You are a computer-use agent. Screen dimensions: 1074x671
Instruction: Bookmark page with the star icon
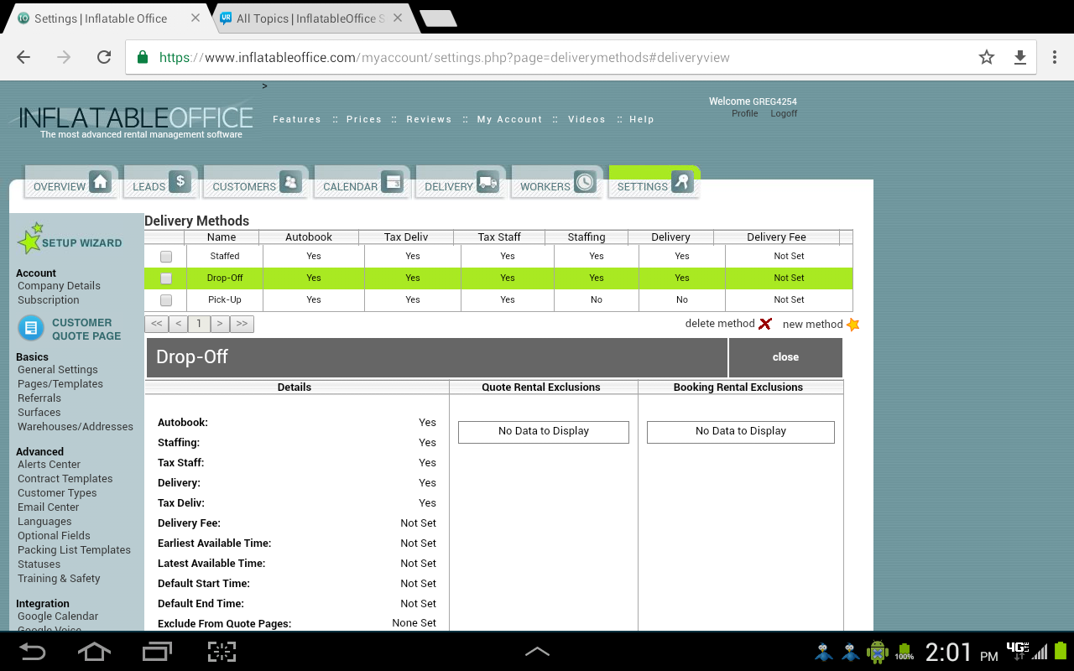[986, 57]
